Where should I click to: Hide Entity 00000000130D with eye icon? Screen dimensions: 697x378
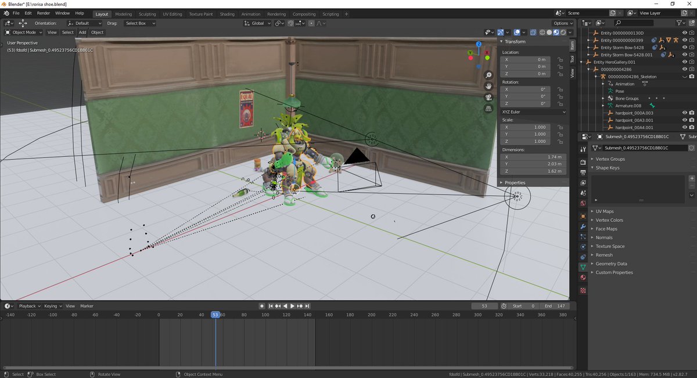coord(685,33)
